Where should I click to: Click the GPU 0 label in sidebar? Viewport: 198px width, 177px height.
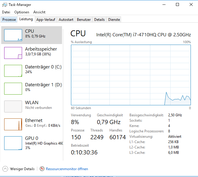point(32,138)
